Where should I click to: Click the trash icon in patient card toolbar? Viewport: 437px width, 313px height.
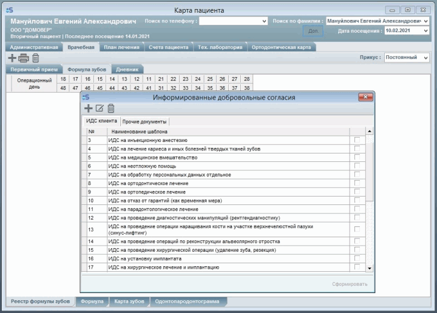(x=35, y=58)
